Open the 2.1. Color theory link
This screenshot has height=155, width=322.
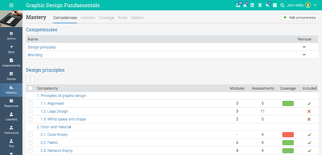tap(54, 135)
